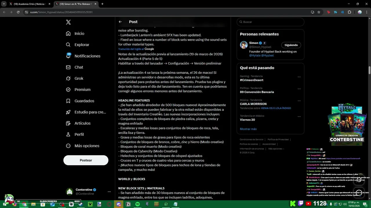
Task: Close the Simon en X tab
Action: coord(96,4)
